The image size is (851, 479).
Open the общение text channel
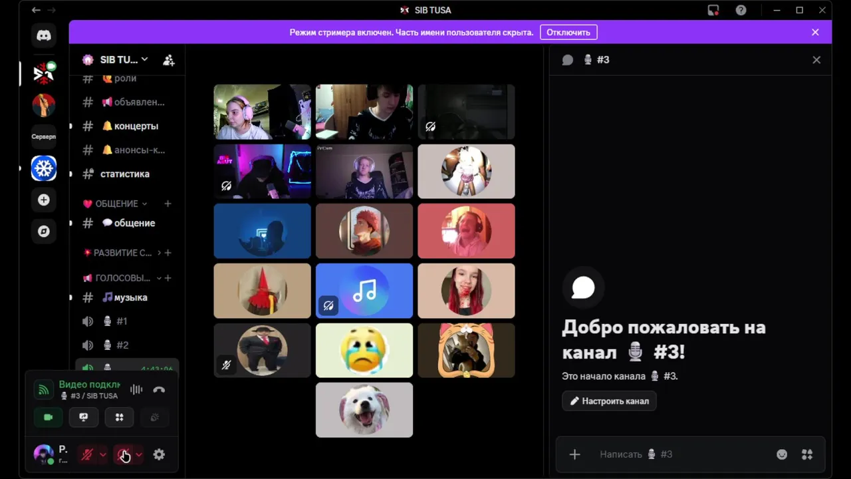coord(126,223)
